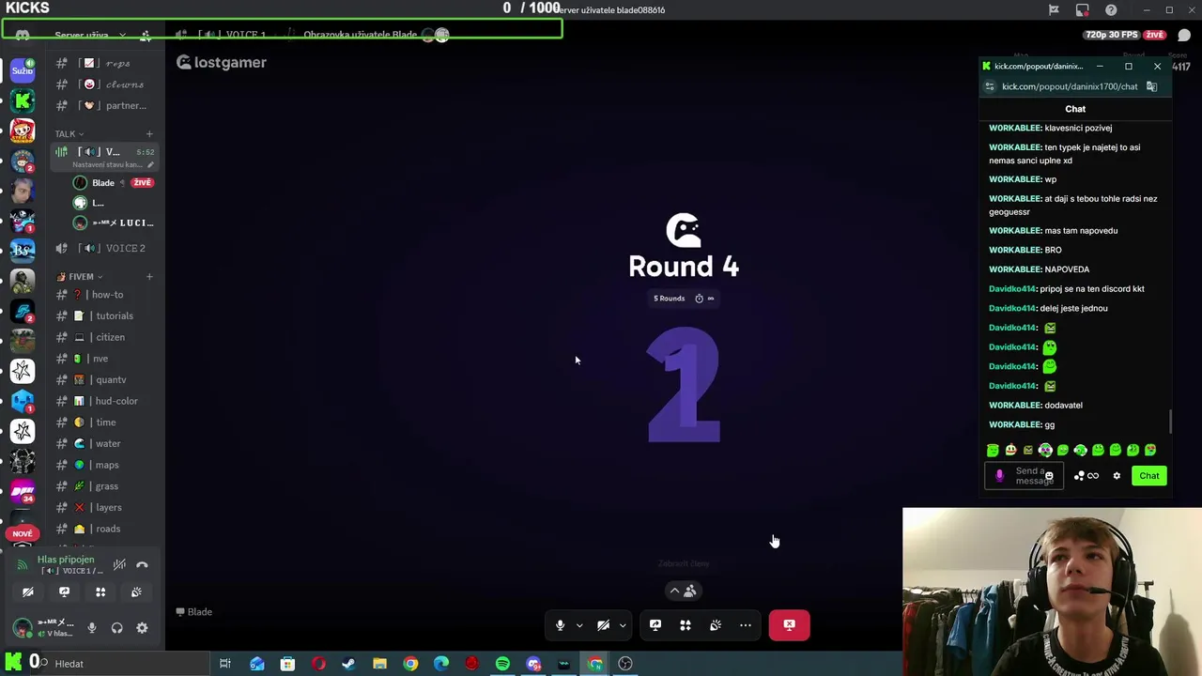Click the share screen icon in stream controls
This screenshot has width=1202, height=676.
click(655, 625)
